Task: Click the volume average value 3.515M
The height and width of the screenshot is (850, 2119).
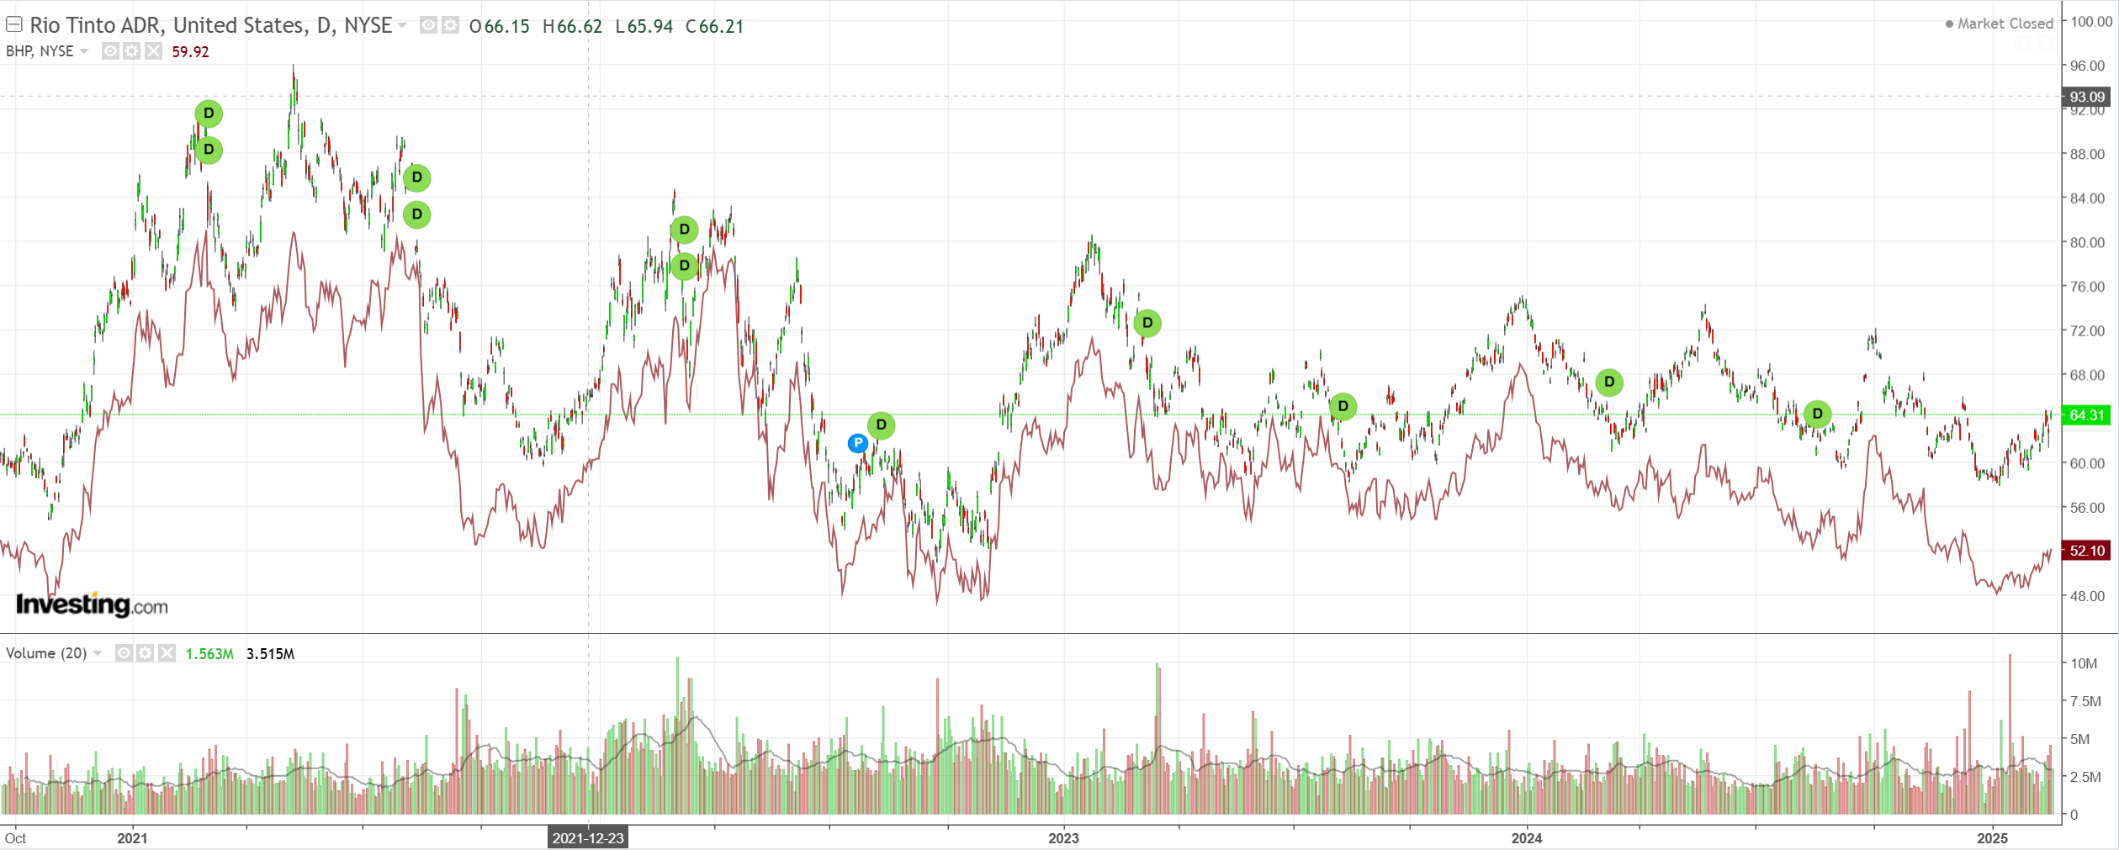Action: [x=270, y=654]
